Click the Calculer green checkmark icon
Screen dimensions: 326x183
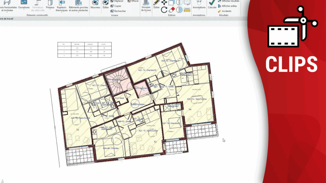click(x=212, y=3)
